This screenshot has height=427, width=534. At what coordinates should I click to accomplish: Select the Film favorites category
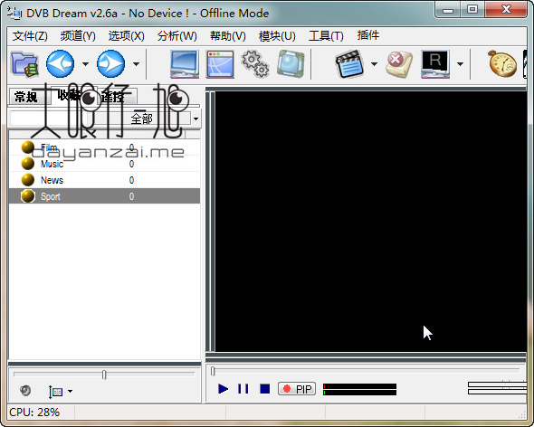tap(104, 147)
